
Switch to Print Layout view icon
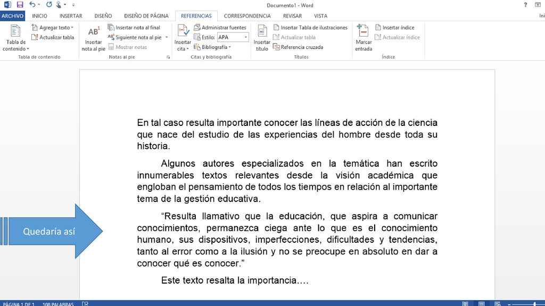(481, 304)
